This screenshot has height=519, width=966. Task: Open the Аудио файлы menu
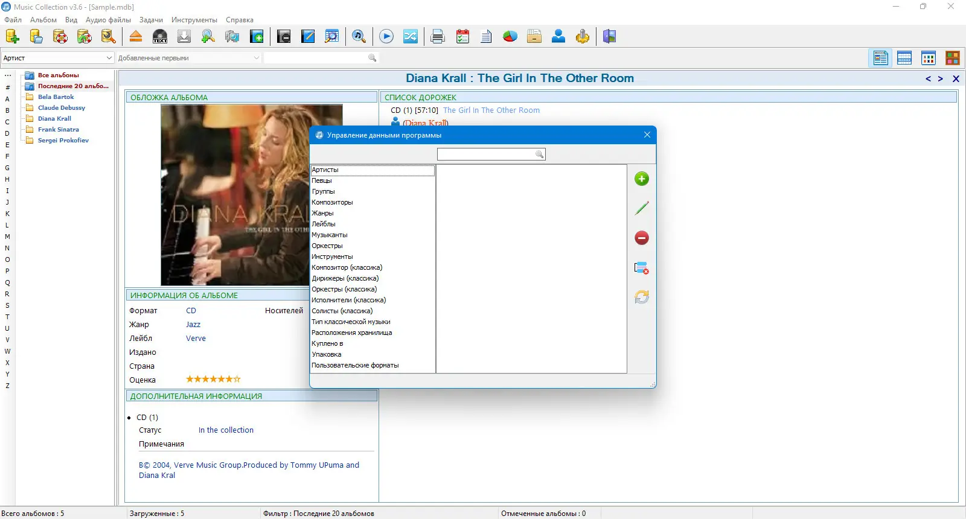click(108, 20)
